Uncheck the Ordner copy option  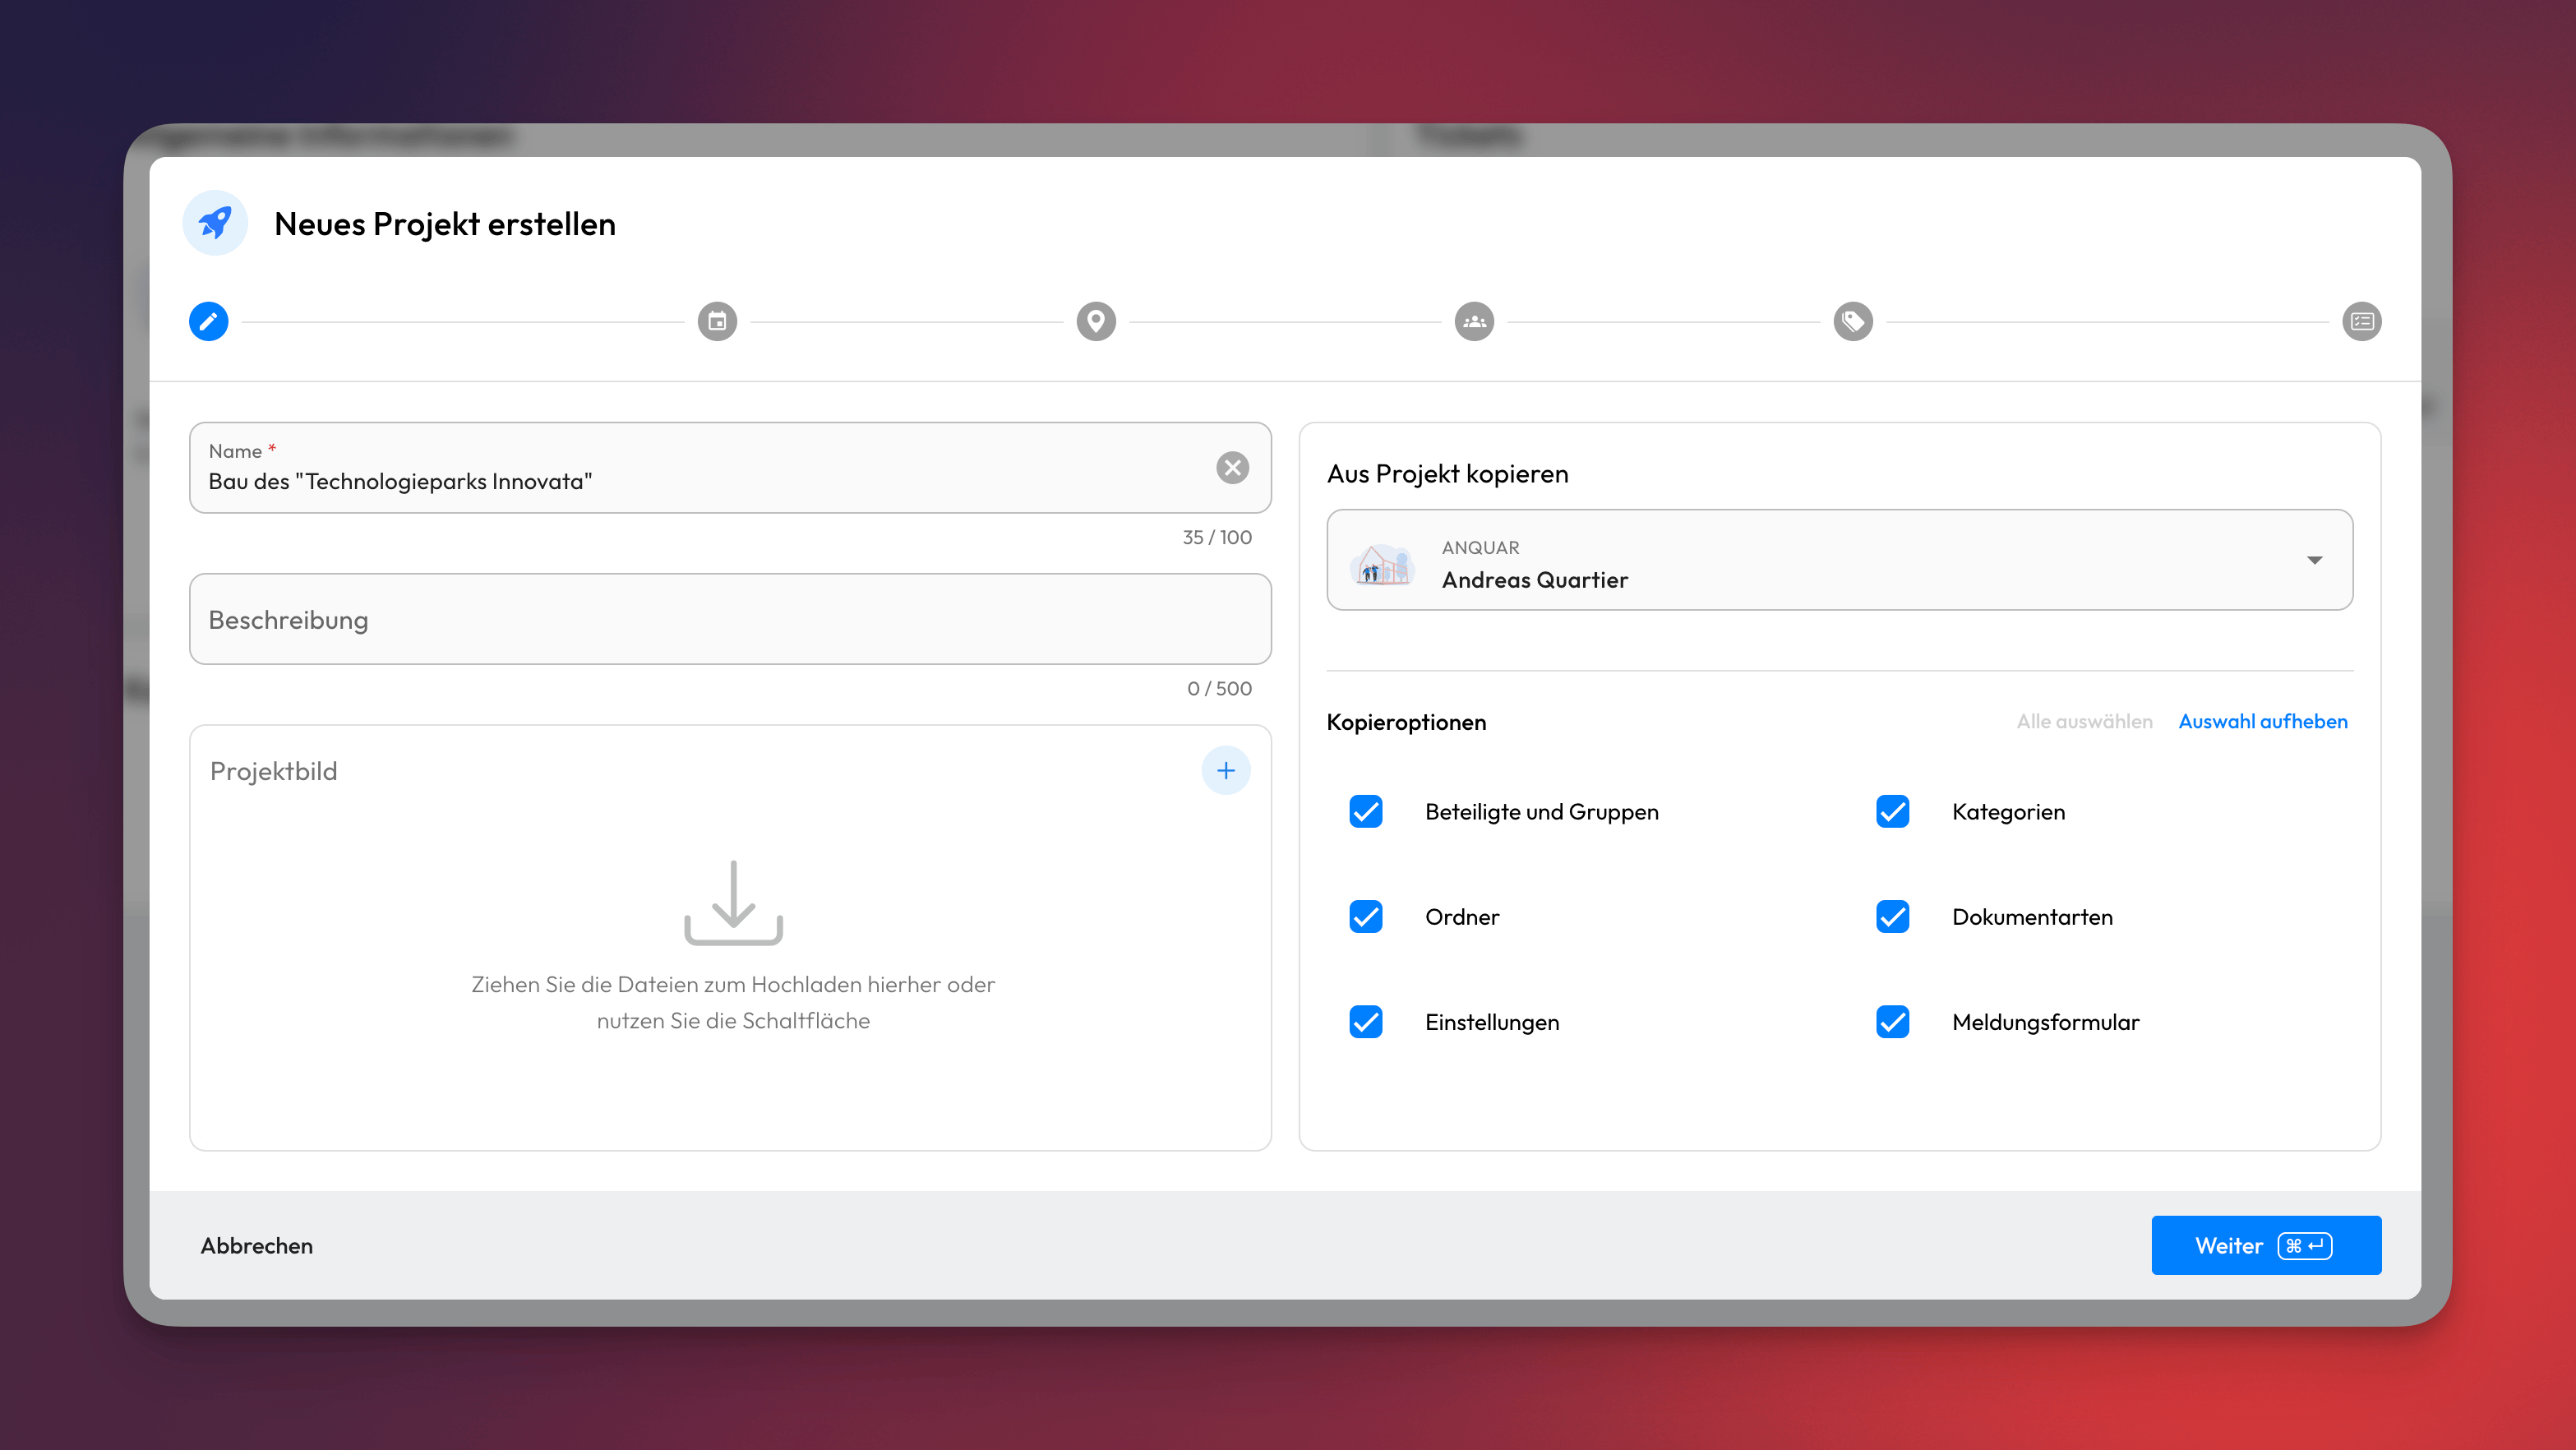[x=1365, y=916]
